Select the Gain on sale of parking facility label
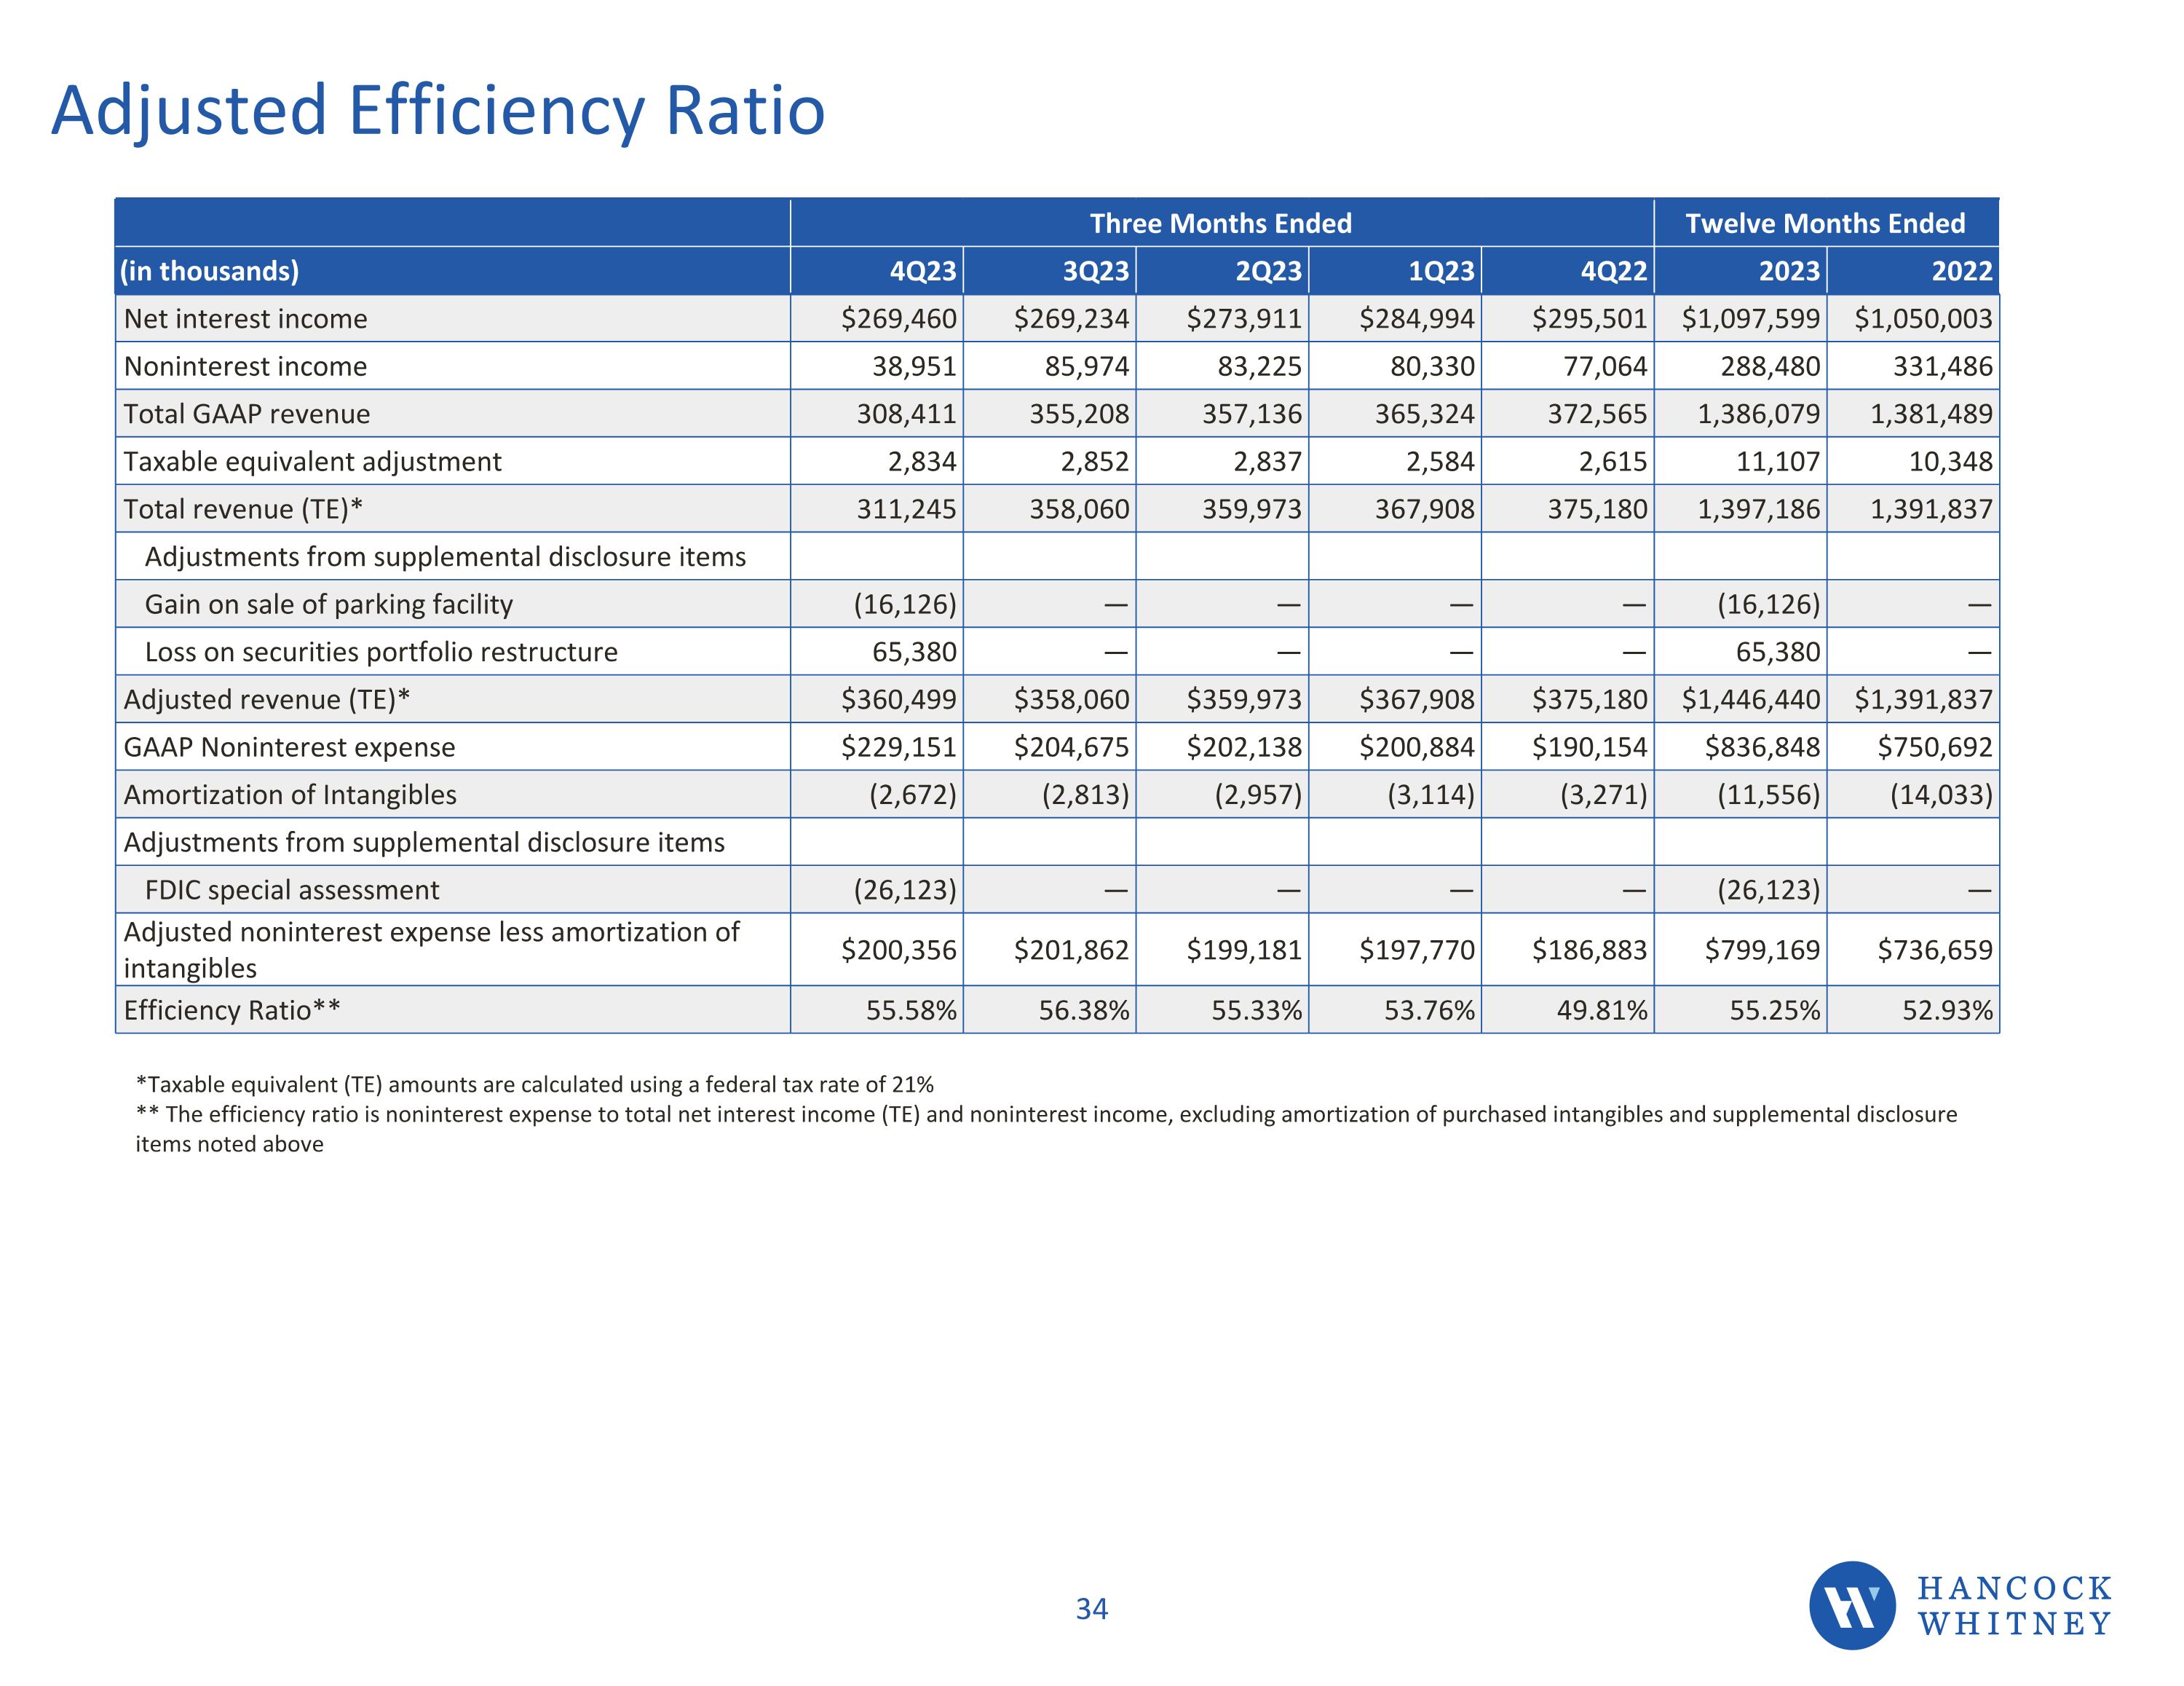2184x1686 pixels. tap(329, 604)
